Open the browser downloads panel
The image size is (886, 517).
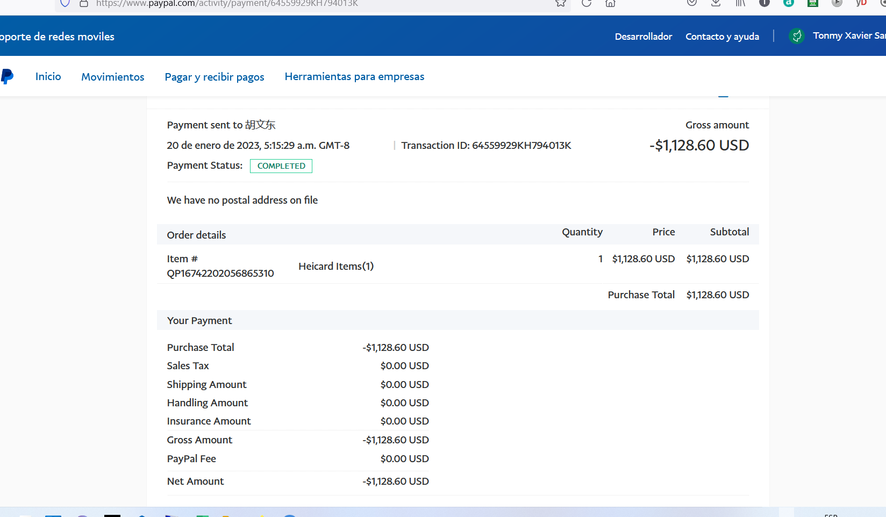pyautogui.click(x=716, y=3)
